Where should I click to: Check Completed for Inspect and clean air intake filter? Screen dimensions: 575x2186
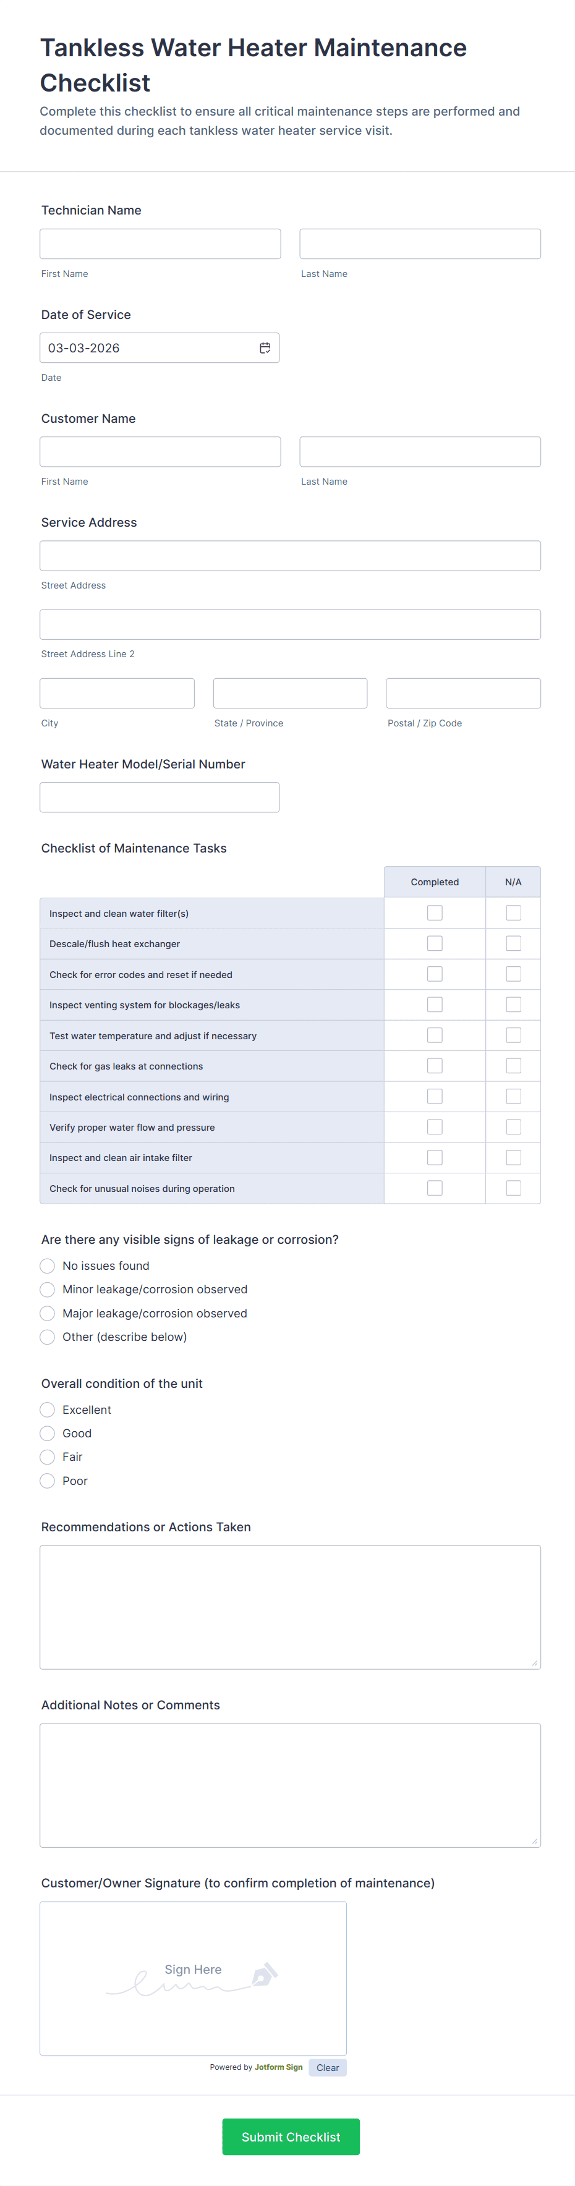tap(434, 1157)
